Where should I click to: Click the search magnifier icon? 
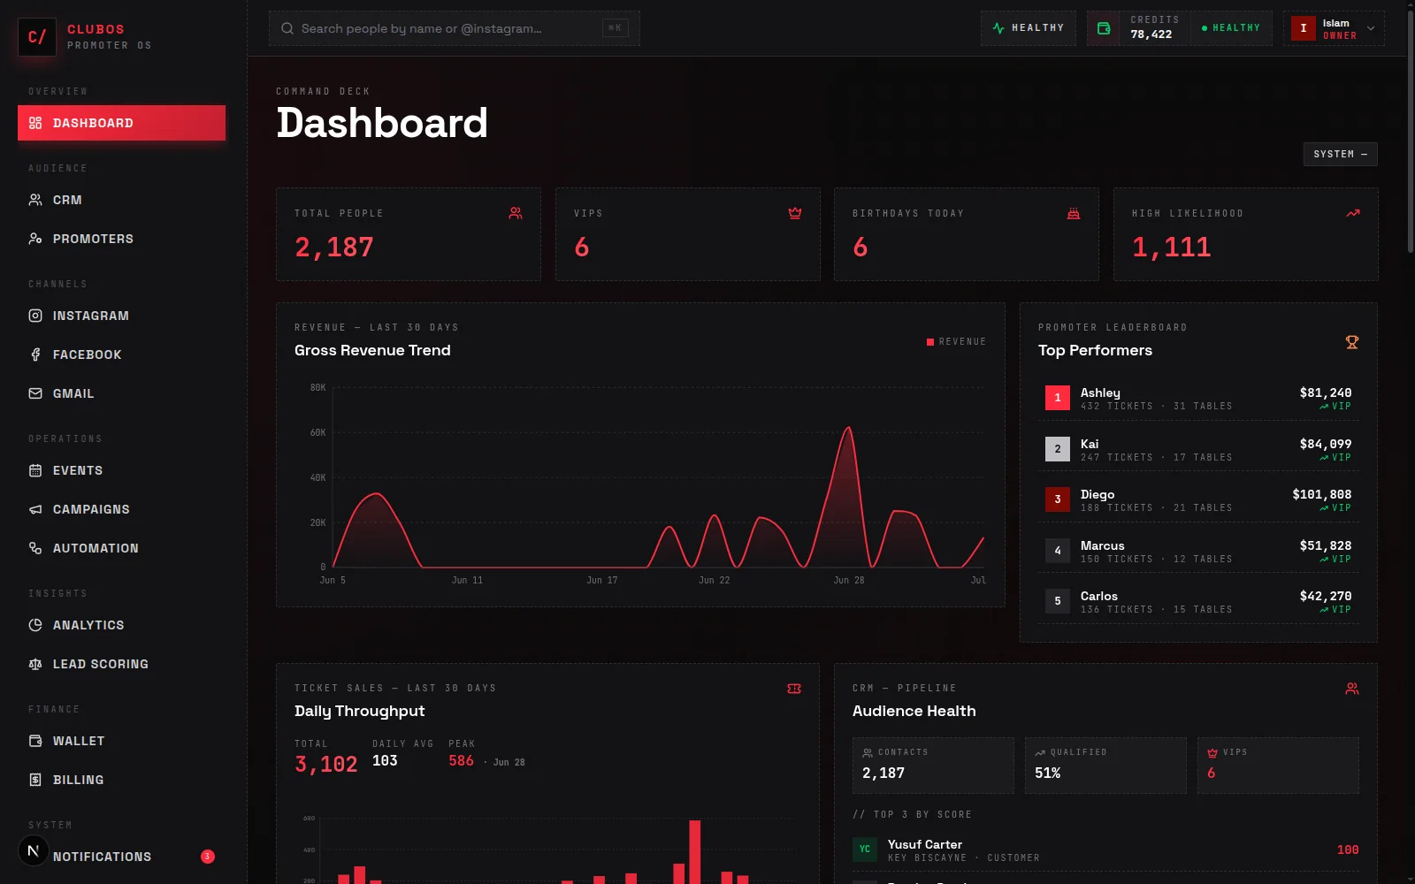coord(287,28)
